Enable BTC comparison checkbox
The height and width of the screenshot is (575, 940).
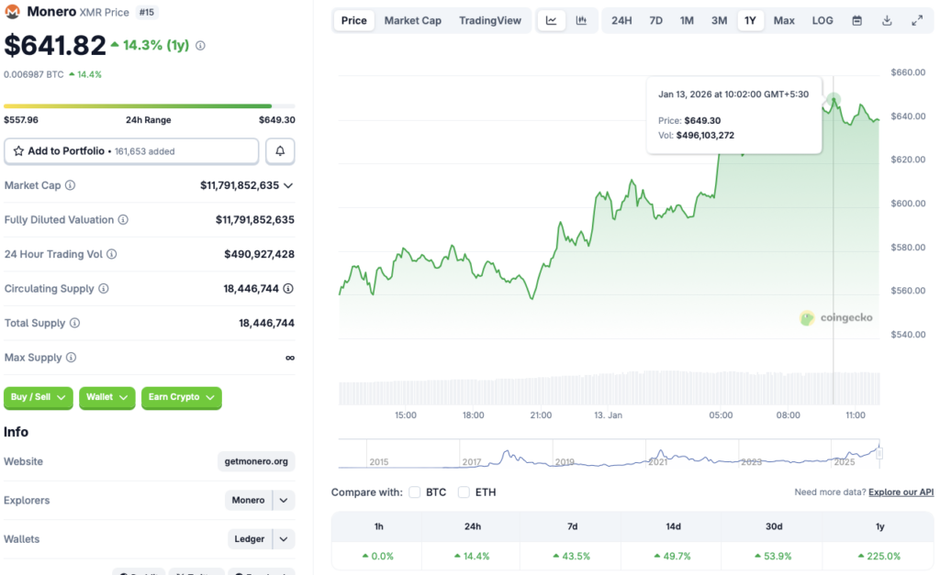pos(415,492)
